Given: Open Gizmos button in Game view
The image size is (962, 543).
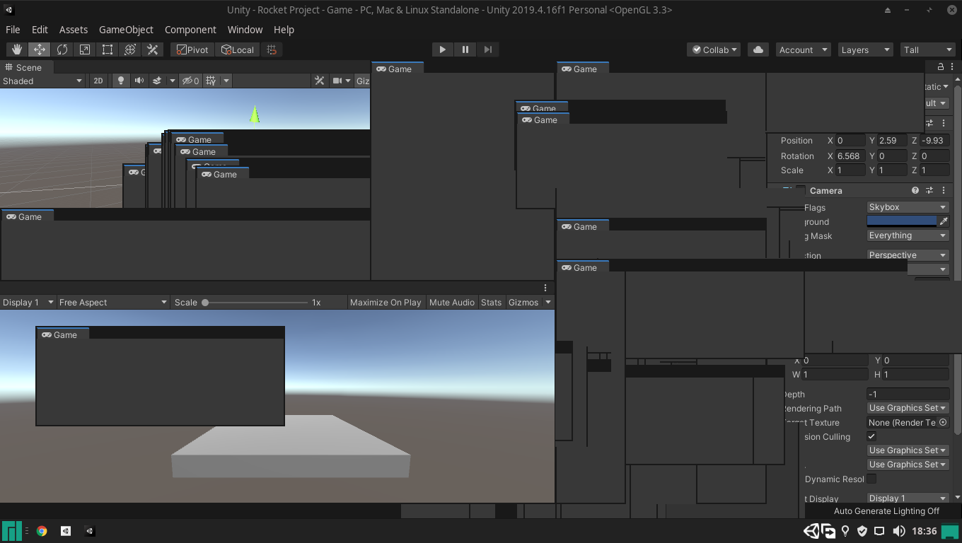Looking at the screenshot, I should click(529, 302).
